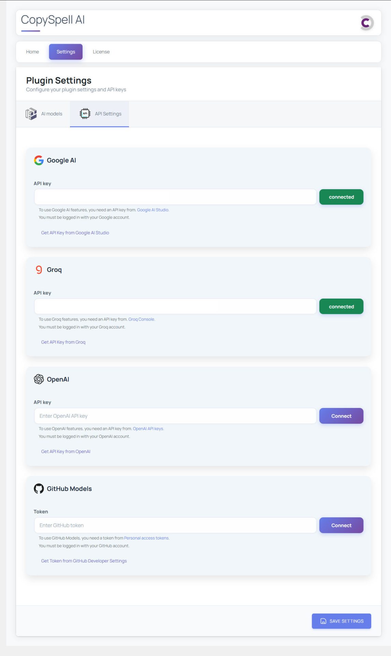This screenshot has width=391, height=656.
Task: Click the AI models cube icon
Action: [x=31, y=114]
